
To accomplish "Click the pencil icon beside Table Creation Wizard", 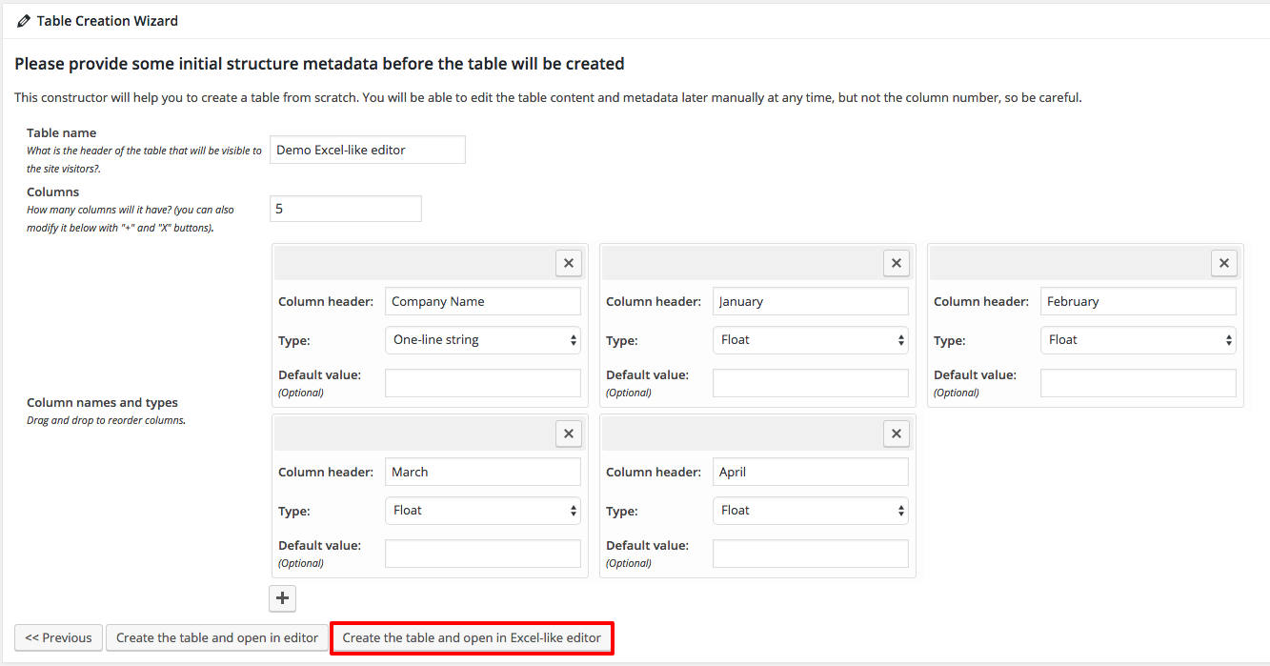I will (x=24, y=21).
